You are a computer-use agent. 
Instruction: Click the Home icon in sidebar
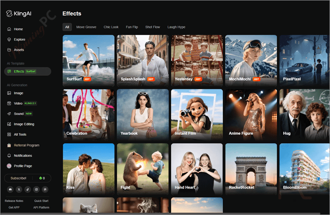pyautogui.click(x=9, y=29)
